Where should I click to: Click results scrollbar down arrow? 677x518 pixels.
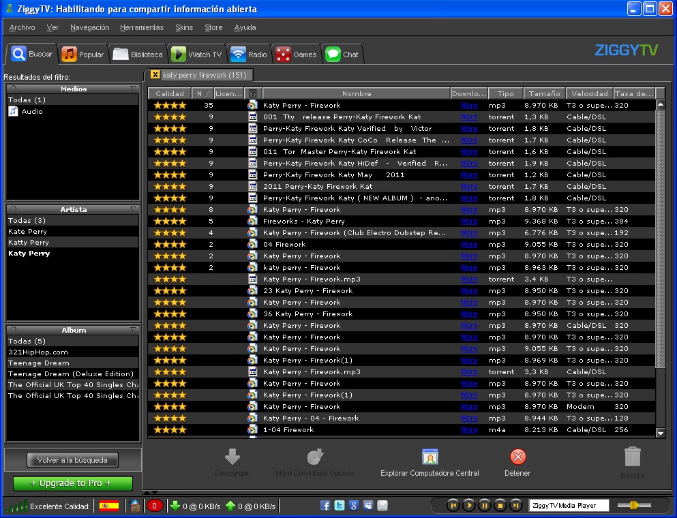pos(661,433)
